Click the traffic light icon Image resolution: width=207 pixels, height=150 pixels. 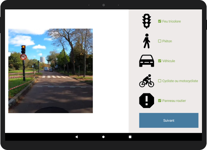[x=147, y=21]
